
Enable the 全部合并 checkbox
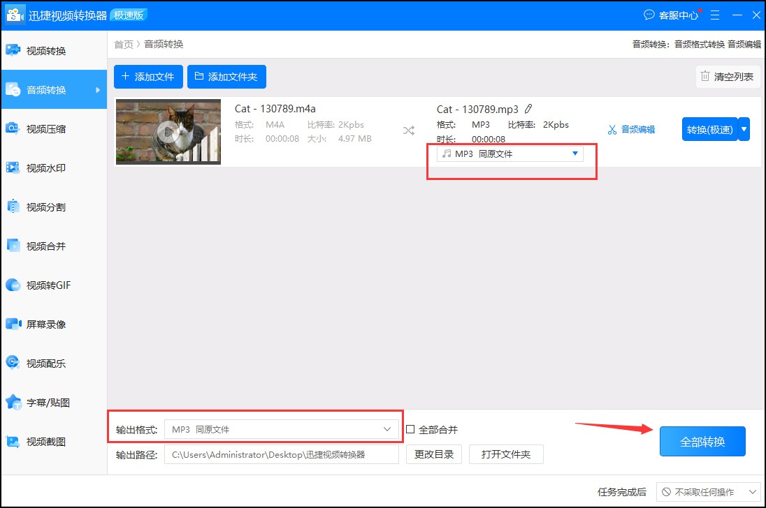[412, 429]
